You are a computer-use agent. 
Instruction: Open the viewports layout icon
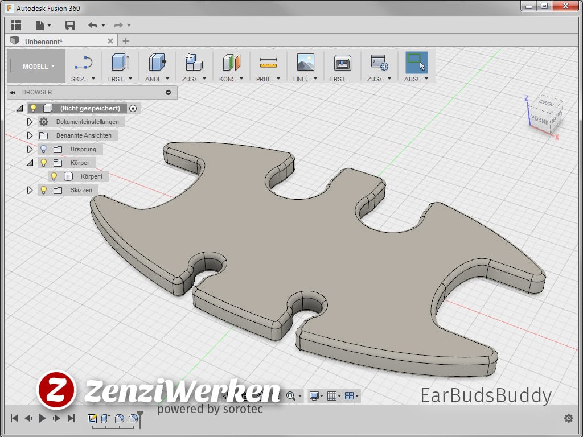pyautogui.click(x=349, y=396)
